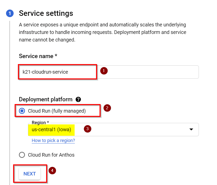
Task: Click the 'Cloud Run for Anthos' label text
Action: 51,155
